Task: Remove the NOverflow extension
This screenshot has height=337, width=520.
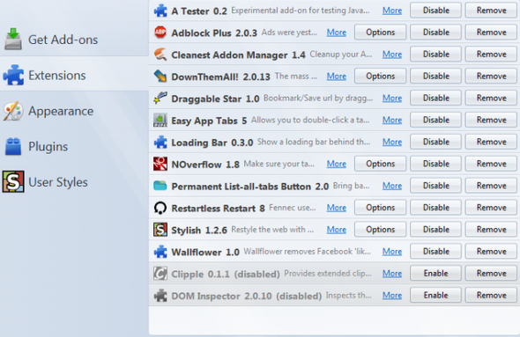Action: (x=491, y=164)
